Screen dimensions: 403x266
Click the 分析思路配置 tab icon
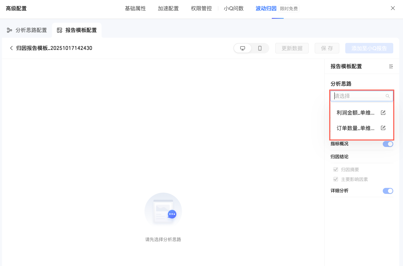click(x=9, y=30)
